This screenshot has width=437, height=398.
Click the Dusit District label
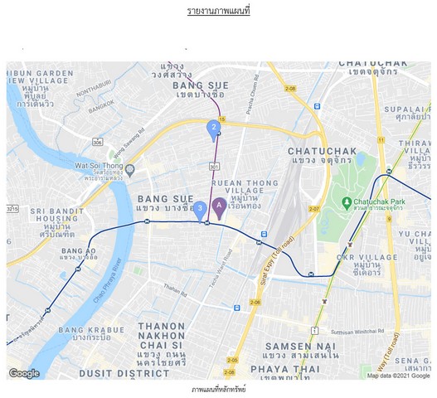124,373
